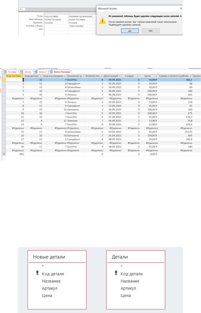Image resolution: width=201 pixels, height=313 pixels.
Task: Open the Код поставки column dropdown
Action: click(22, 76)
